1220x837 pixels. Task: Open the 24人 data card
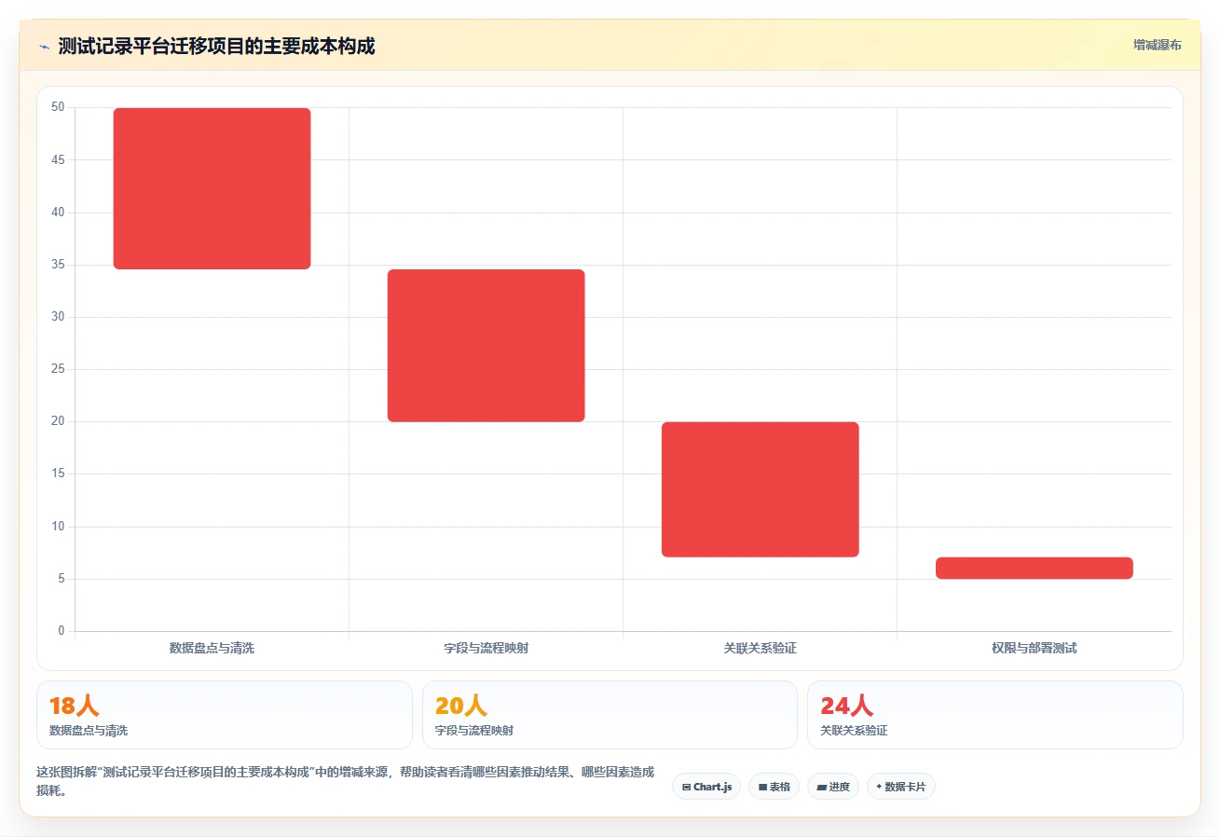(x=995, y=715)
